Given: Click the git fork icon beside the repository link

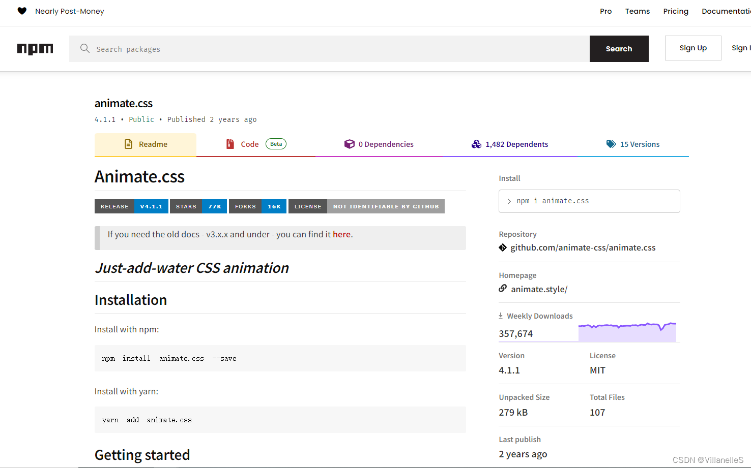Looking at the screenshot, I should tap(503, 247).
